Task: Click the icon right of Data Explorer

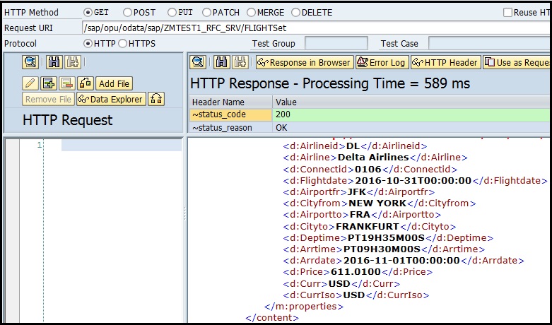Action: point(156,100)
